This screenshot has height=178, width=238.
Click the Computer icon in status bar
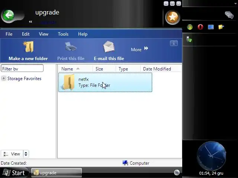point(125,163)
